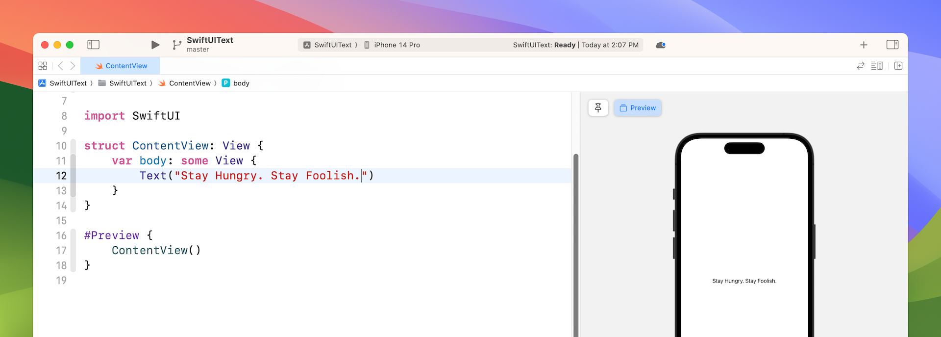The width and height of the screenshot is (941, 337).
Task: Open ContentView file in breadcrumb
Action: point(185,83)
